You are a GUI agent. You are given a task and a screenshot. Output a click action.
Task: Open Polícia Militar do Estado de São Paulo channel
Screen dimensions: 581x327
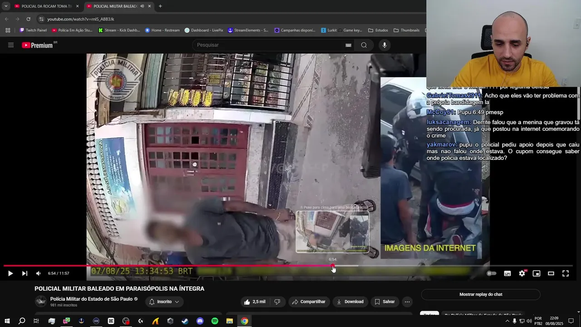click(x=91, y=299)
